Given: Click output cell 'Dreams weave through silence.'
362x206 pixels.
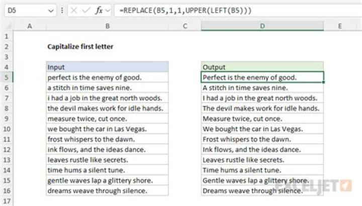Looking at the screenshot, I should click(x=262, y=190).
